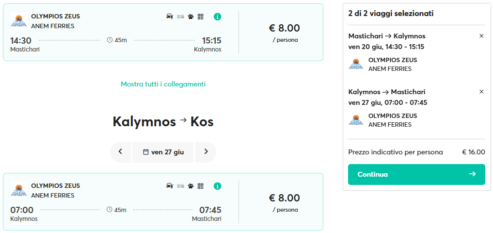Image resolution: width=493 pixels, height=233 pixels.
Task: Click the vehicle icon on the 14:30 ferry
Action: click(x=170, y=17)
